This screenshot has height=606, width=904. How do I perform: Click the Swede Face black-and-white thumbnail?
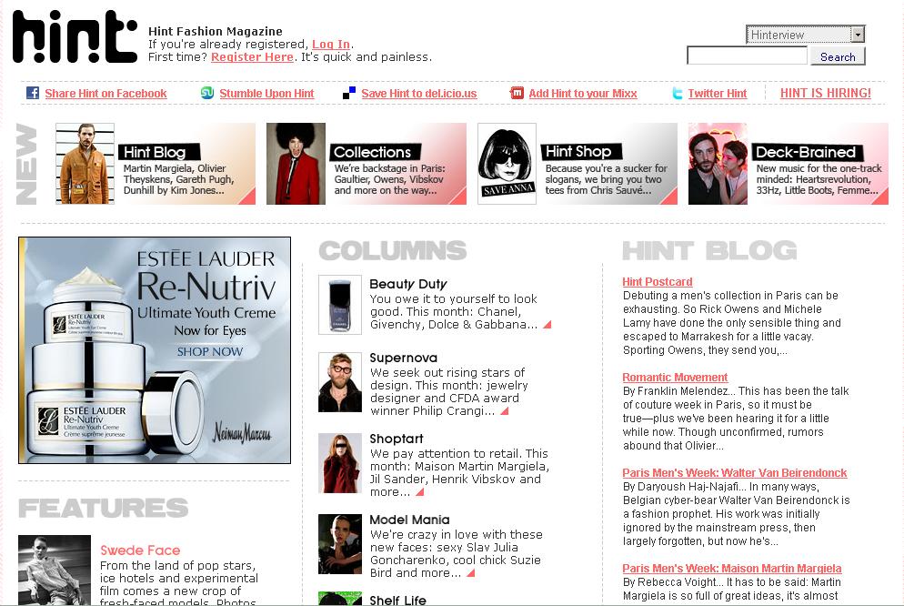[x=55, y=571]
